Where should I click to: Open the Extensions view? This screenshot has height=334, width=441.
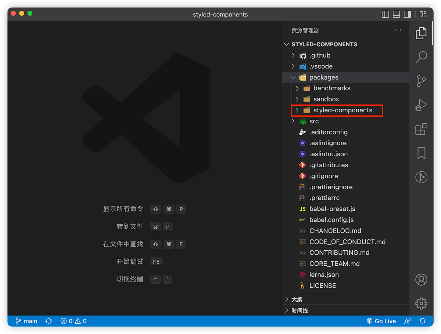point(421,129)
